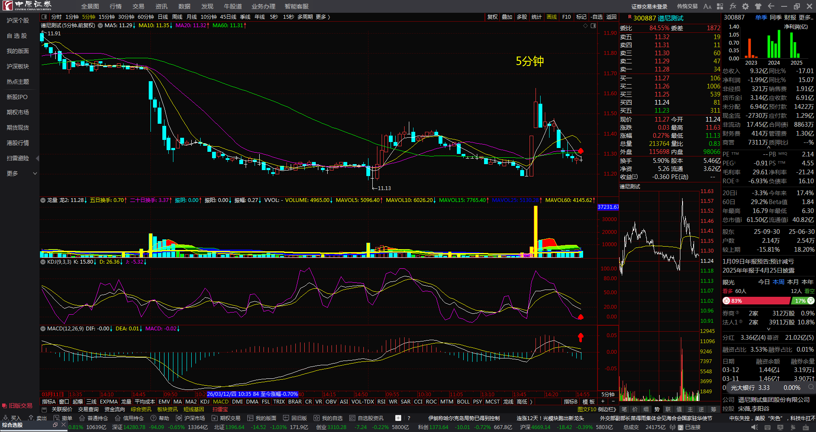Open the 扫雷宝 link
Screen dimensions: 816x432
(220, 409)
